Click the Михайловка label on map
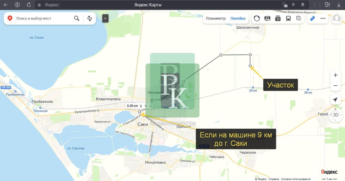 point(155,162)
